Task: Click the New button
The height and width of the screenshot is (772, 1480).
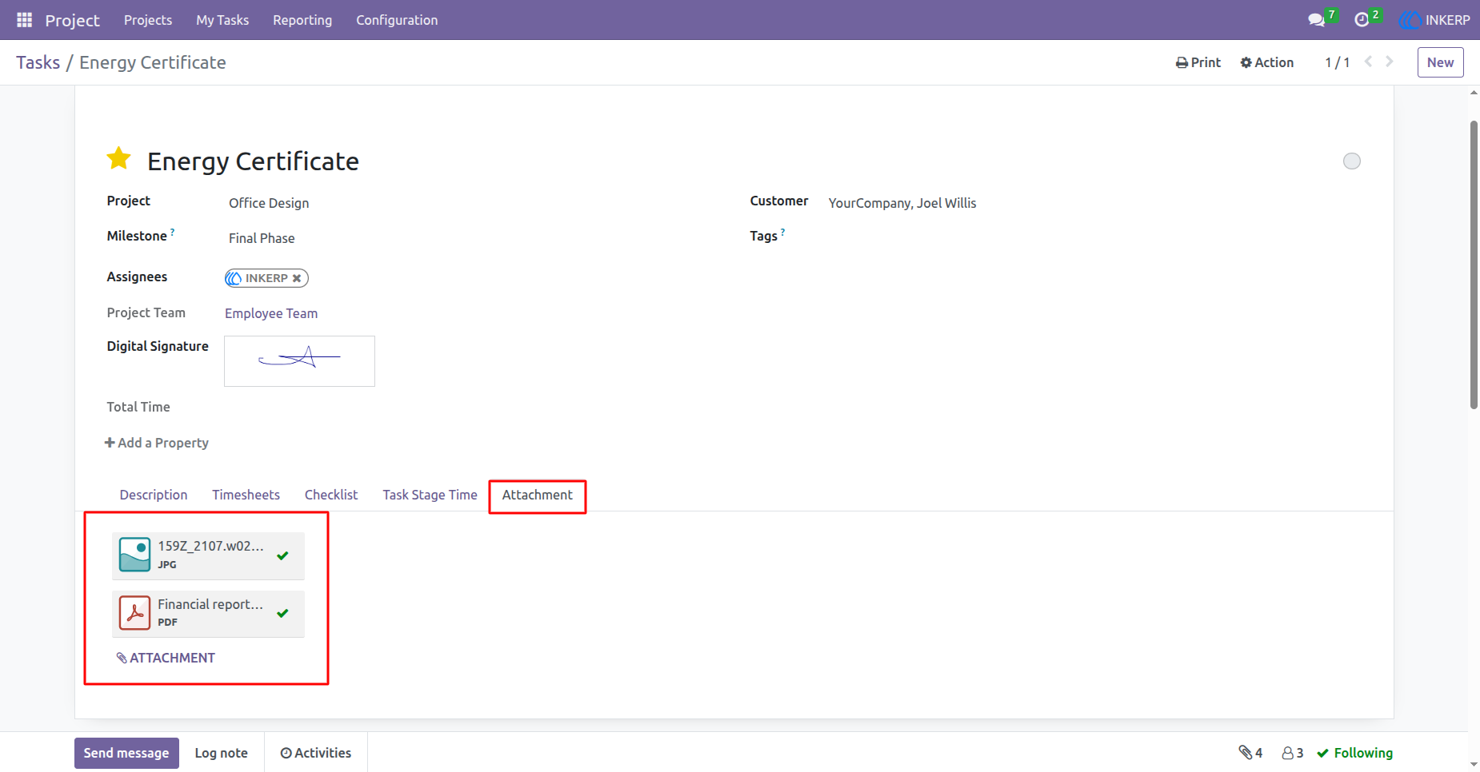Action: coord(1440,62)
